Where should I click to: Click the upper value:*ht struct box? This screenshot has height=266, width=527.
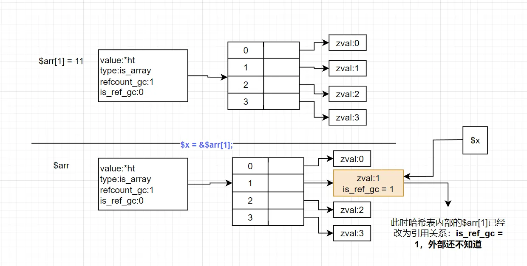click(143, 76)
